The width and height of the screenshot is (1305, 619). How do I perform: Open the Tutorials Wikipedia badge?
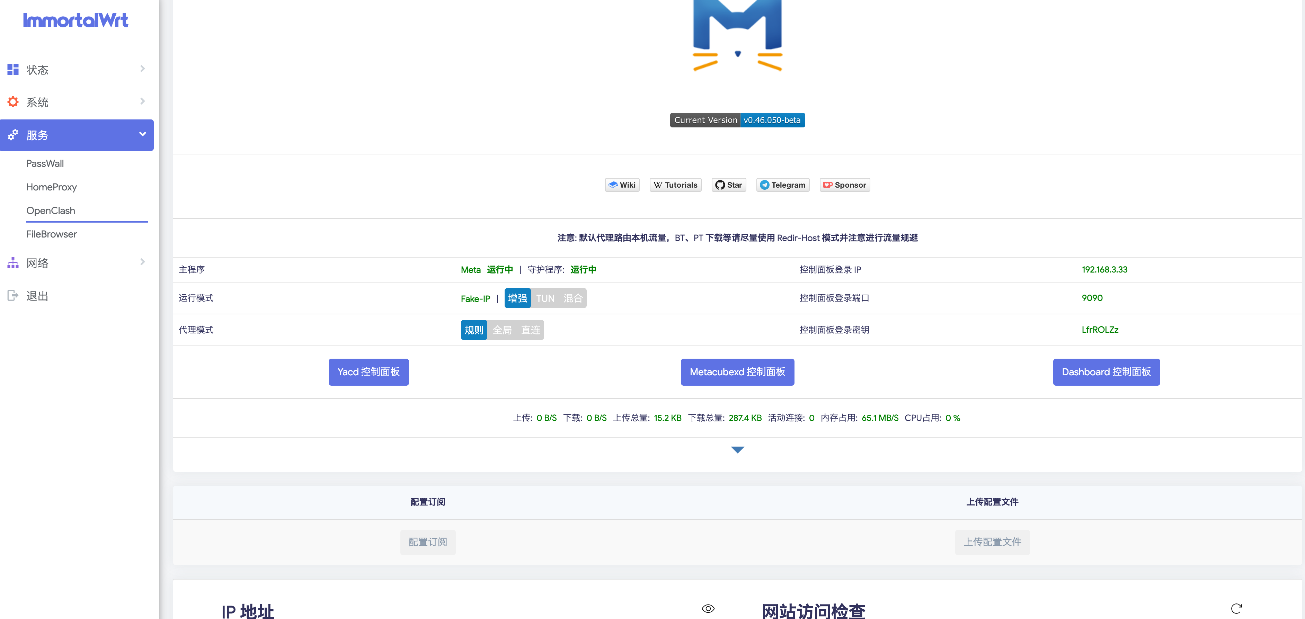(x=675, y=185)
